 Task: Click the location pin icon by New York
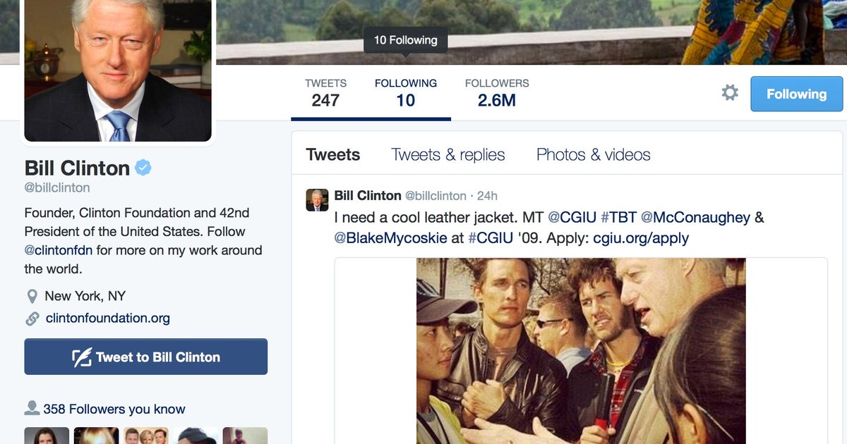pos(32,297)
